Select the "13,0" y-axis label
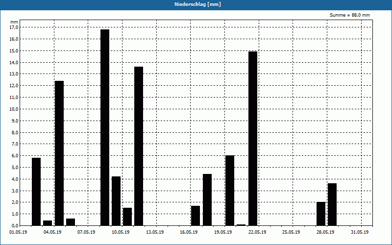Screen dimensions: 392x245 pos(14,74)
